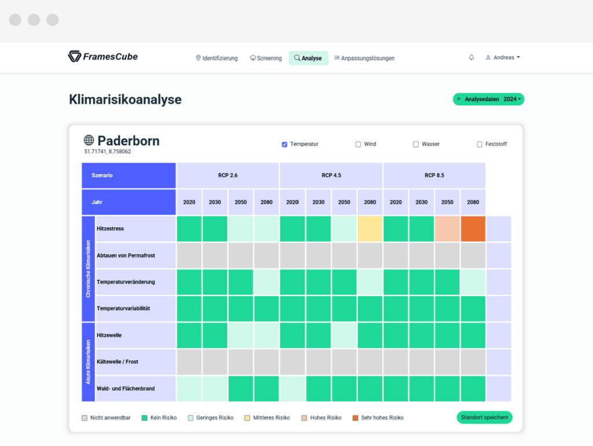Click the Kältewelle / Frost row label
The height and width of the screenshot is (446, 593).
pos(136,362)
